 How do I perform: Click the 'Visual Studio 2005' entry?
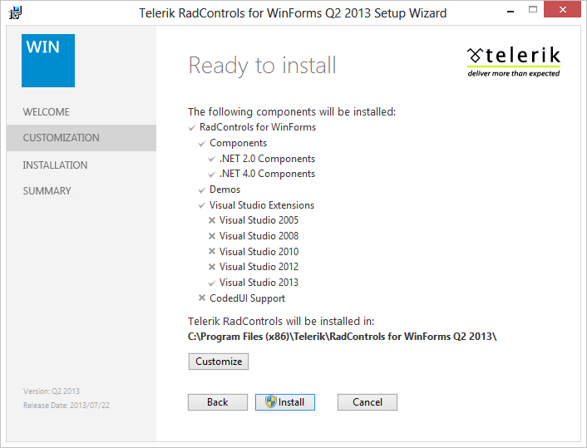(x=259, y=220)
